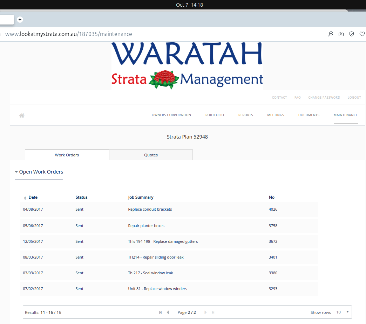Click Sent status for order 4026
This screenshot has height=324, width=366.
79,209
